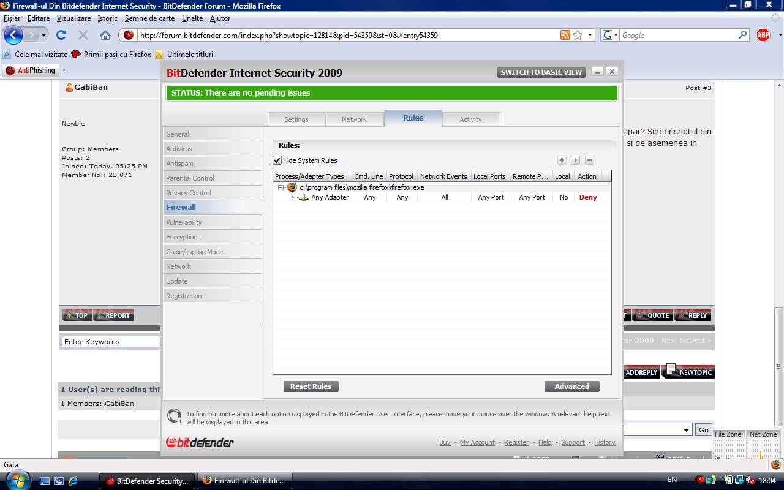The width and height of the screenshot is (784, 490).
Task: Open Game/Laptop Mode section
Action: pos(213,252)
